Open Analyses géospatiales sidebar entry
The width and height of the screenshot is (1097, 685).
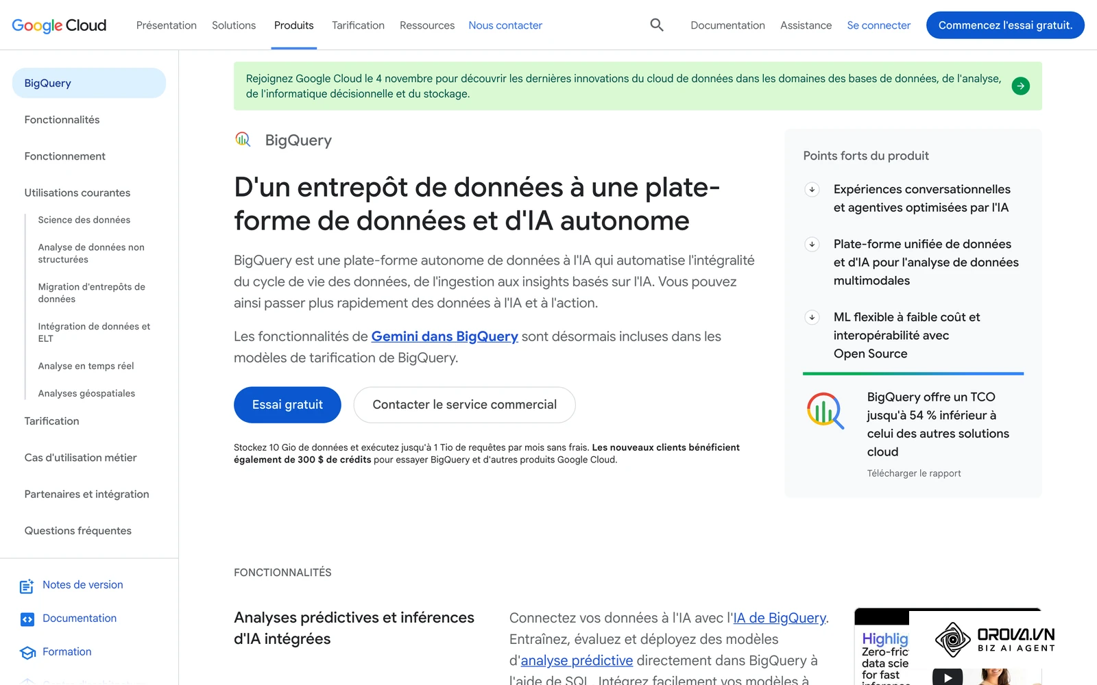click(x=86, y=394)
